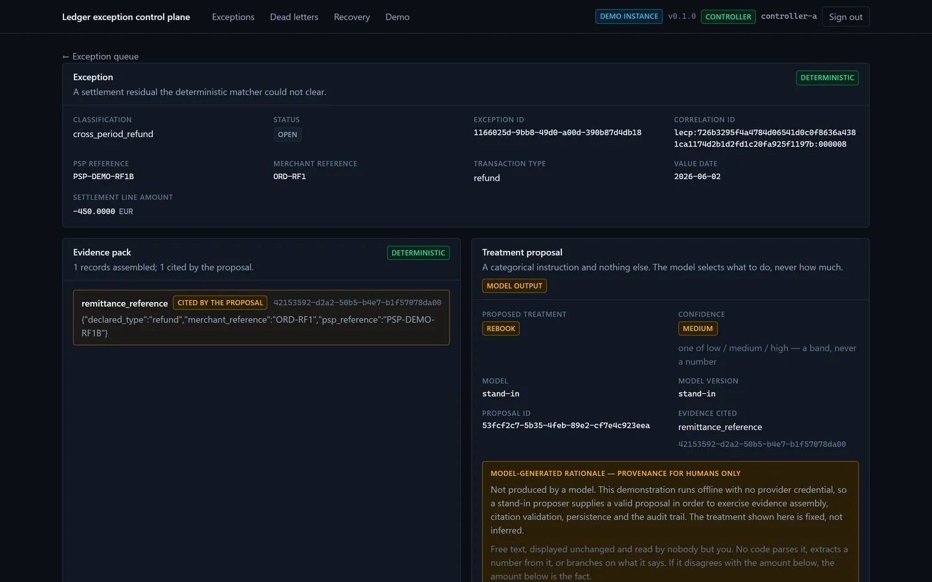This screenshot has height=582, width=932.
Task: Open the Demo nav item
Action: coord(397,17)
